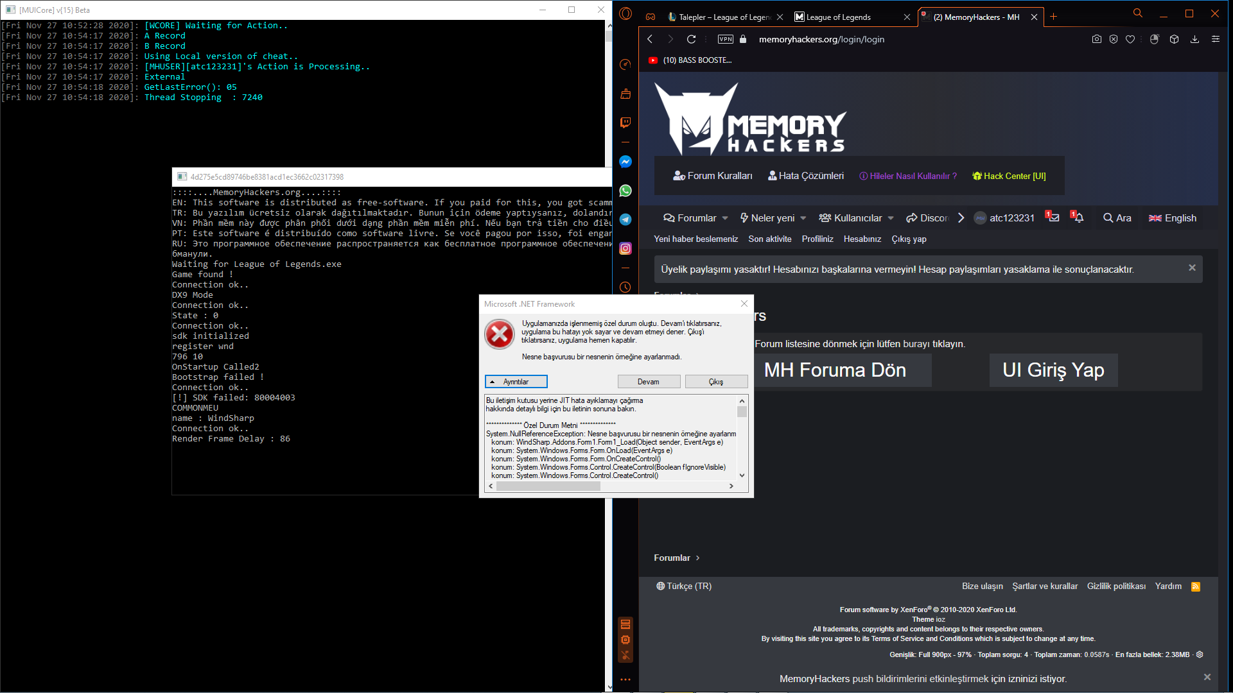
Task: Open Türkçe (TR) language chooser
Action: (684, 586)
